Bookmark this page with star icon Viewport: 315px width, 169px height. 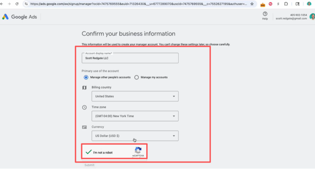(252, 4)
